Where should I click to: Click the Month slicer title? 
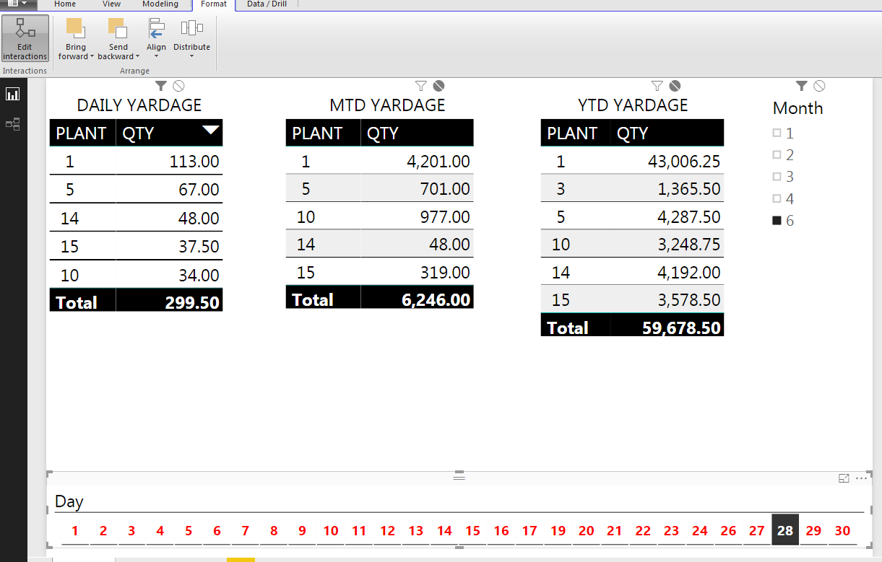point(797,108)
